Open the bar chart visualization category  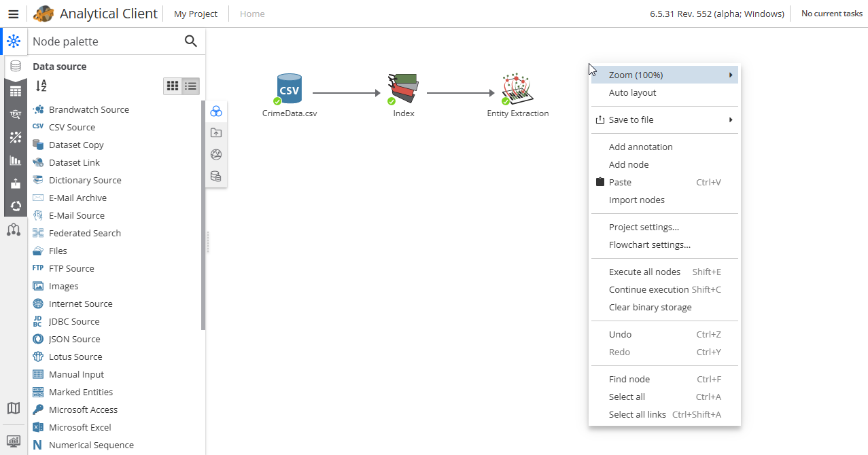click(15, 160)
